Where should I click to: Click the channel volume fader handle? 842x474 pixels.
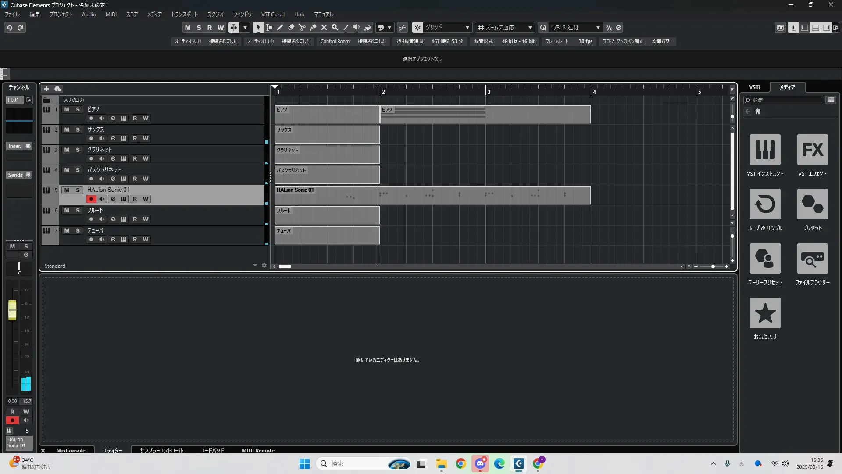[x=12, y=310]
